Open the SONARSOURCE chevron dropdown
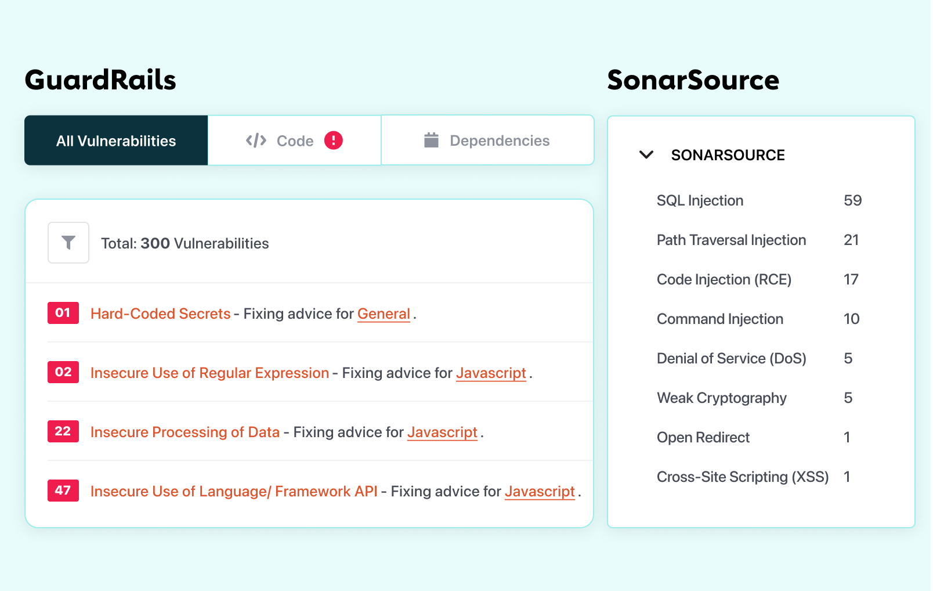The height and width of the screenshot is (591, 933). [x=646, y=154]
